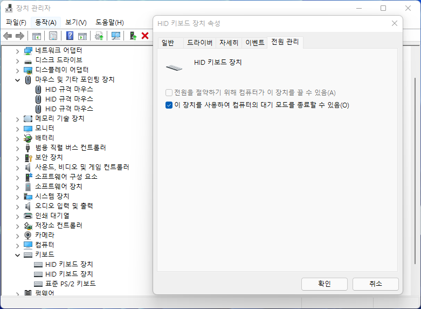Expand the 메모리 기술 장치 node chevron
The height and width of the screenshot is (309, 421).
tap(17, 119)
